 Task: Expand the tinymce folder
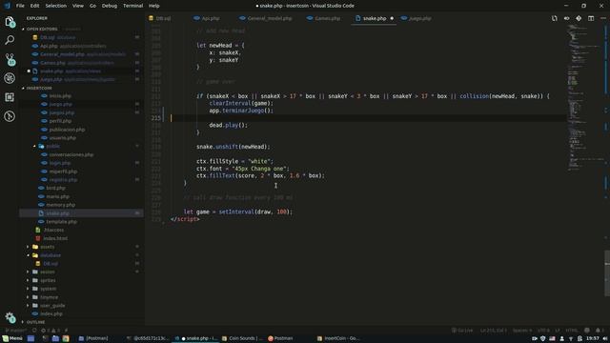[49, 297]
